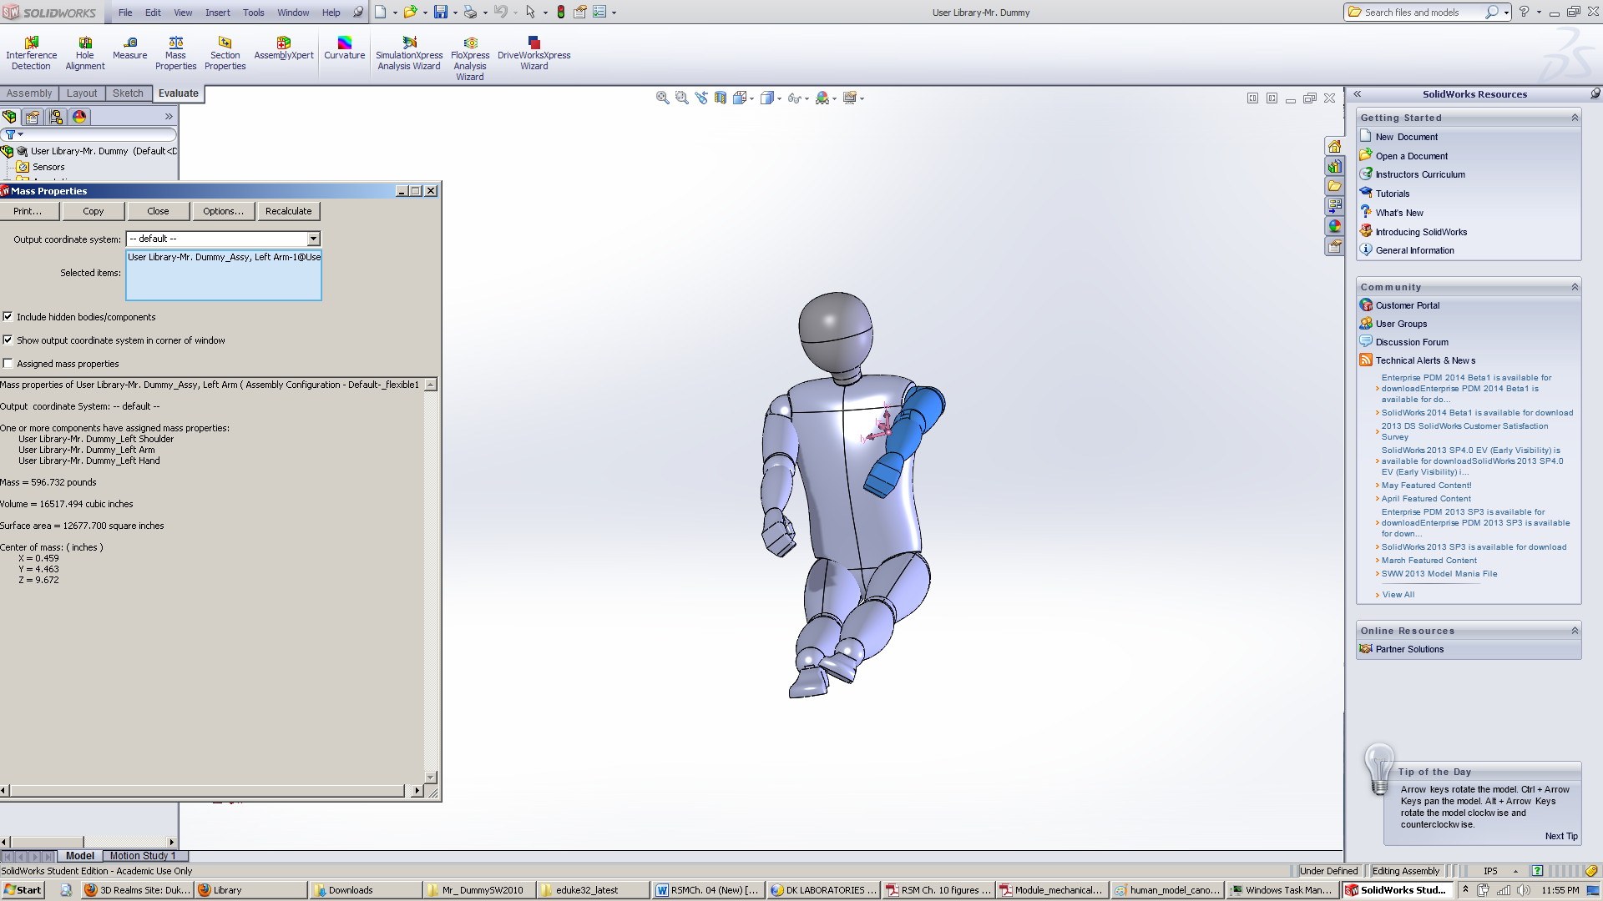Switch to the Layout tab
This screenshot has width=1603, height=901.
click(x=82, y=93)
